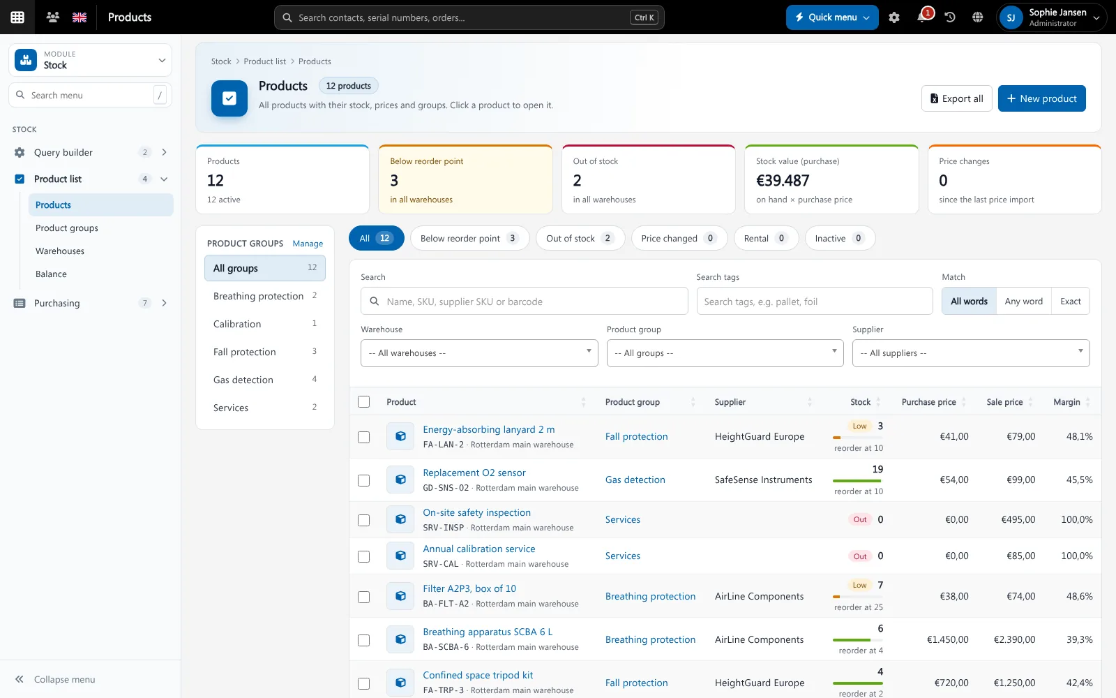Image resolution: width=1116 pixels, height=698 pixels.
Task: Click the SJ user avatar
Action: [x=1011, y=17]
